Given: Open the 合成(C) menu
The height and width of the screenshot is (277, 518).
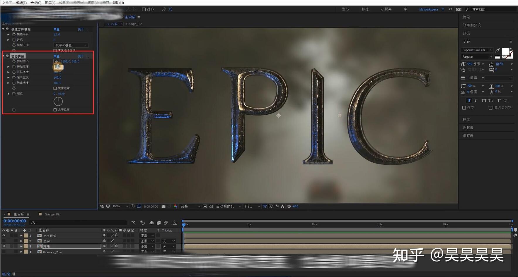Looking at the screenshot, I should [x=36, y=3].
